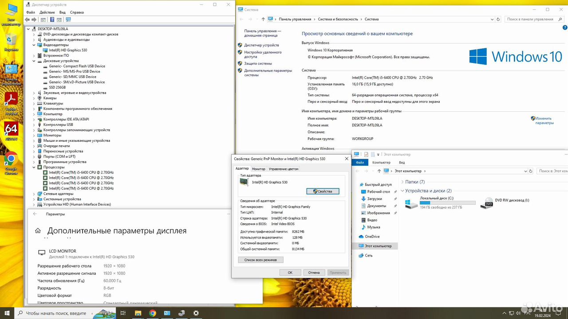The width and height of the screenshot is (568, 319).
Task: Open the Действие menu in Device Manager
Action: tap(47, 12)
